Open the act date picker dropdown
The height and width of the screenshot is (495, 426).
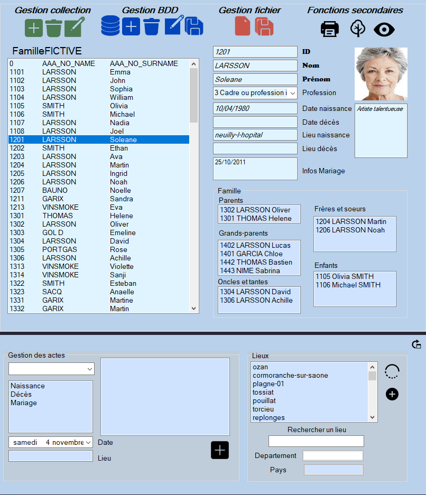(88, 442)
